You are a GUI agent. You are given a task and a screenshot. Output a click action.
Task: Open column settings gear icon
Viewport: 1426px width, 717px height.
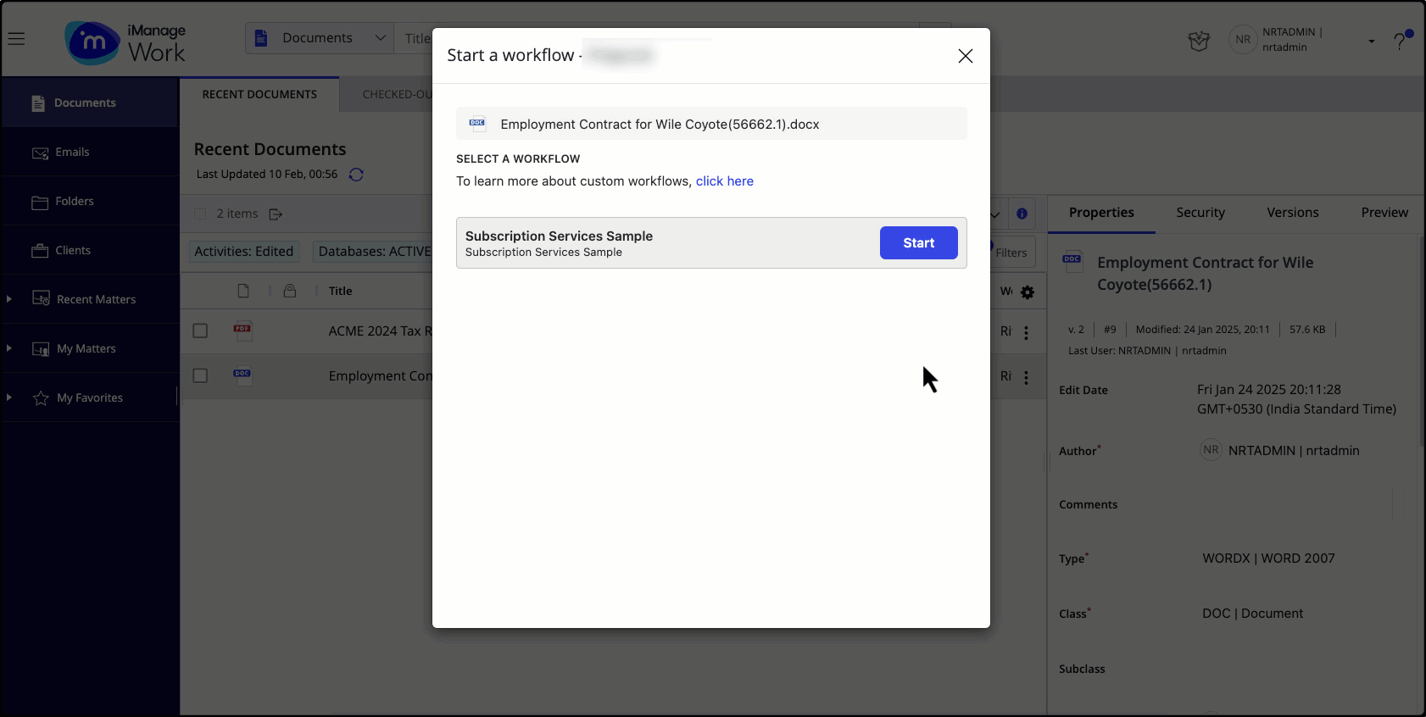pos(1028,292)
